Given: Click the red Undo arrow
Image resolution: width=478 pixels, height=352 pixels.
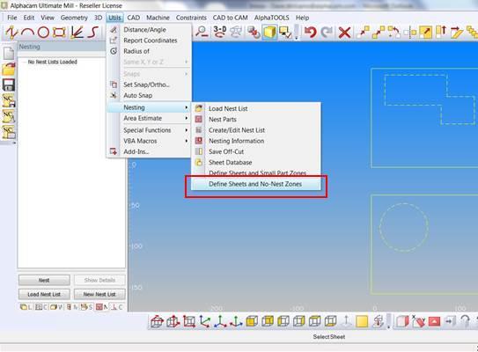Looking at the screenshot, I should [311, 32].
